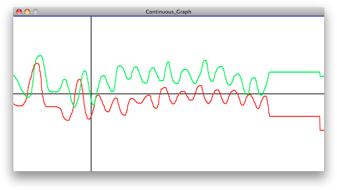Click the green line's step drop at right edge
The image size is (337, 190).
pyautogui.click(x=320, y=74)
